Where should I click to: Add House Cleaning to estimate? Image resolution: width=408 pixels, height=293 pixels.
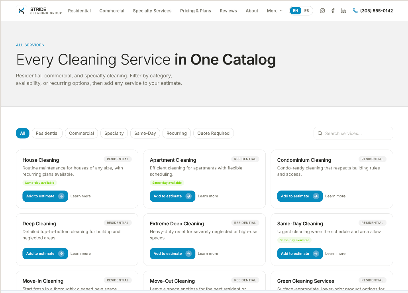click(45, 196)
